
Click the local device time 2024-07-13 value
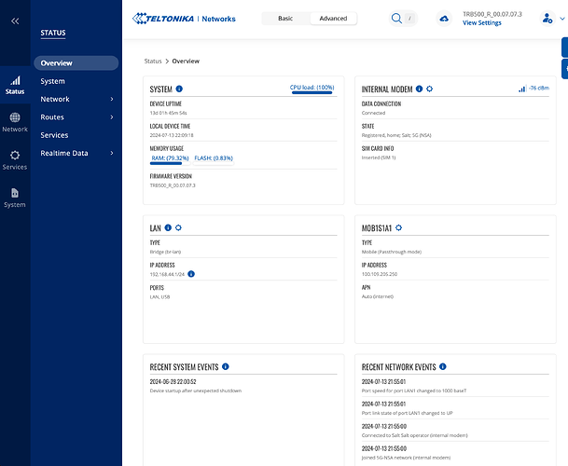172,135
